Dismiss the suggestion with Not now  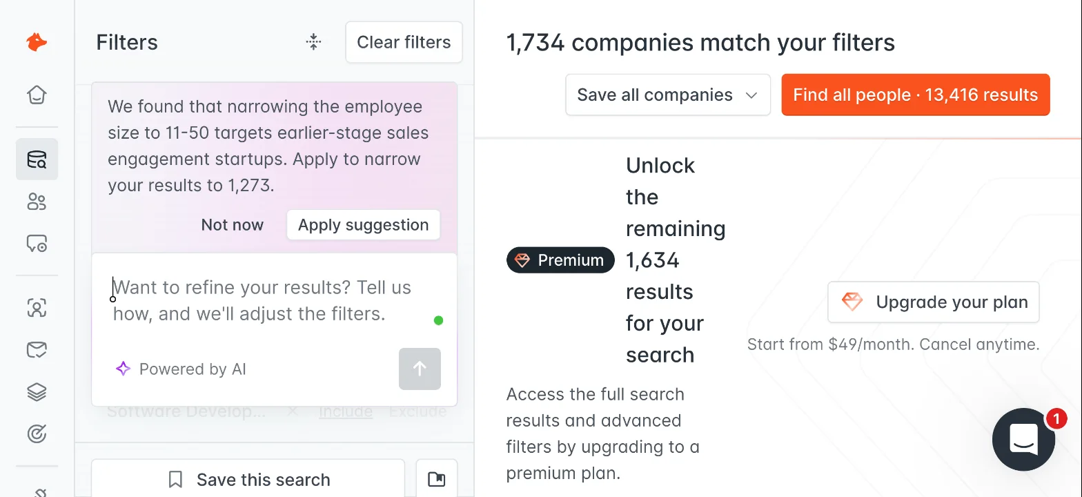(233, 225)
